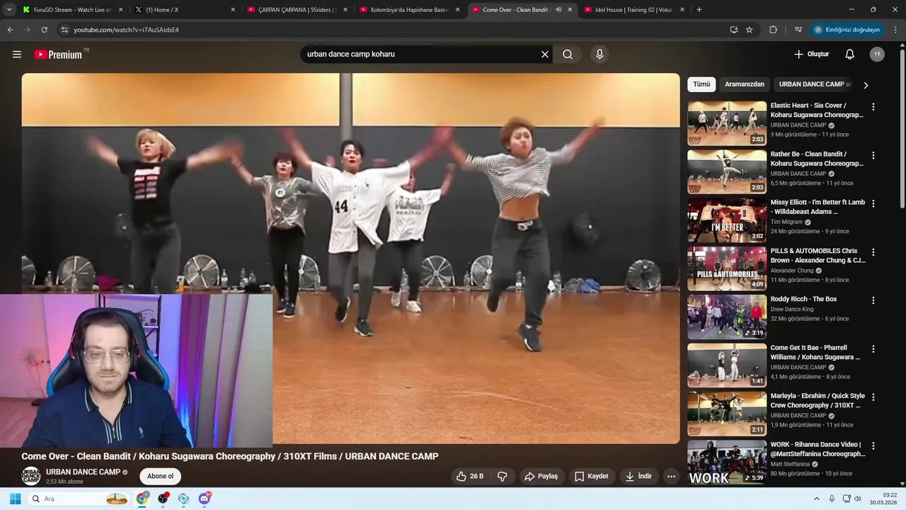
Task: Open site information icon in address bar
Action: click(x=64, y=30)
